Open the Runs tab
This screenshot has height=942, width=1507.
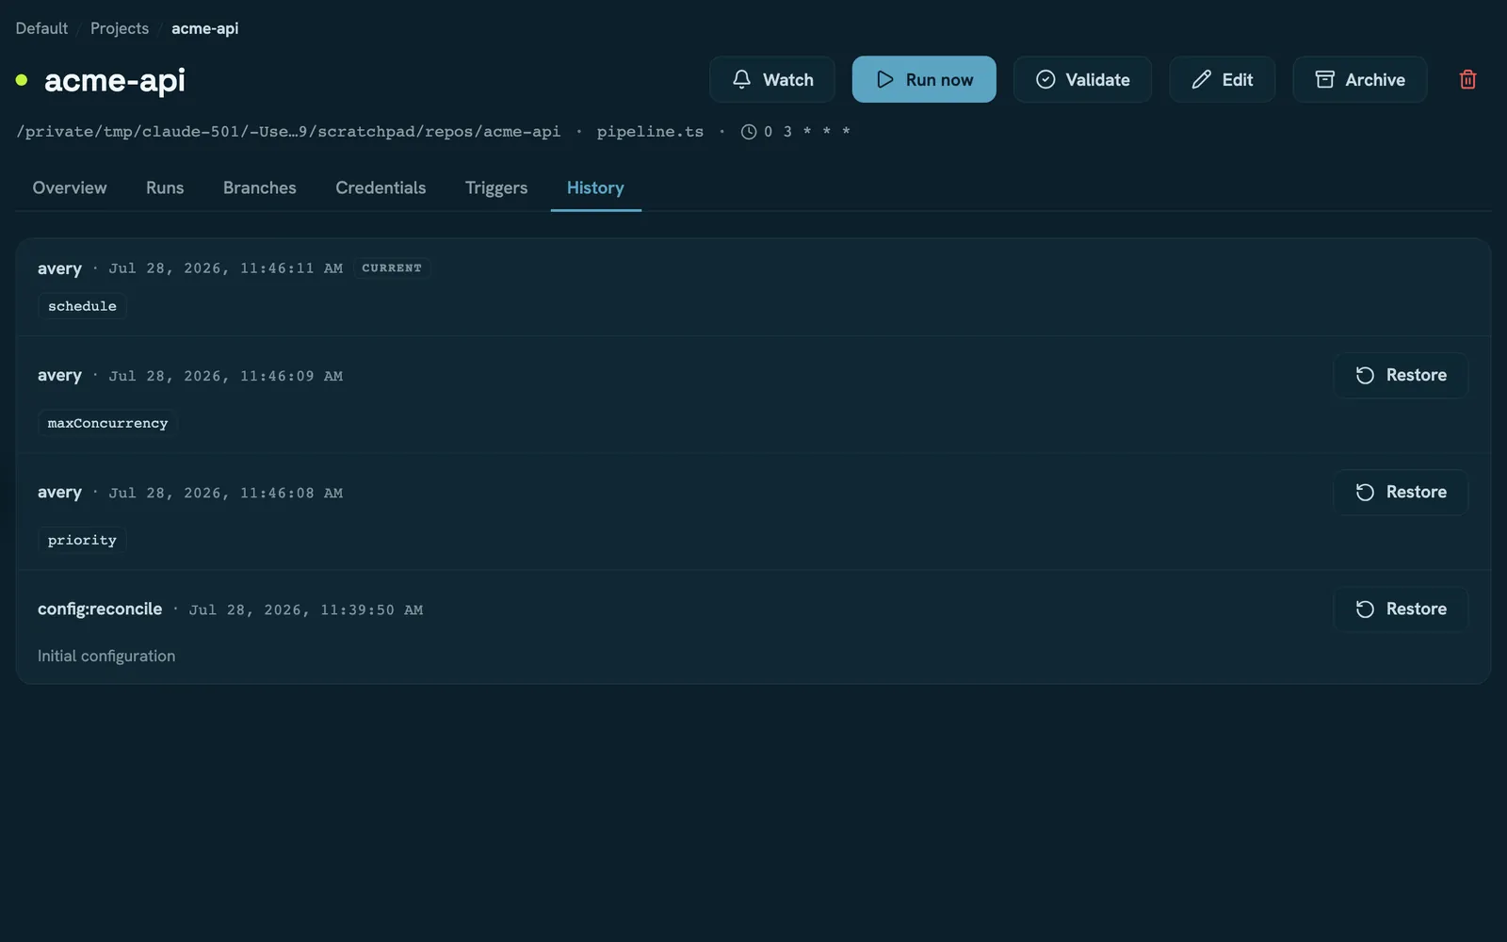click(165, 187)
